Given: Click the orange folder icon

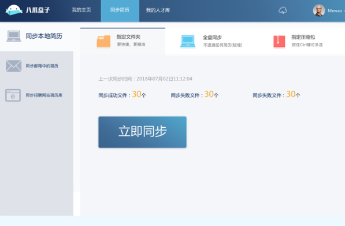Looking at the screenshot, I should 103,41.
